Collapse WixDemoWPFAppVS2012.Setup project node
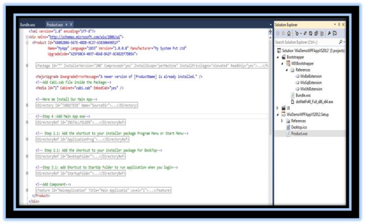 coord(278,115)
